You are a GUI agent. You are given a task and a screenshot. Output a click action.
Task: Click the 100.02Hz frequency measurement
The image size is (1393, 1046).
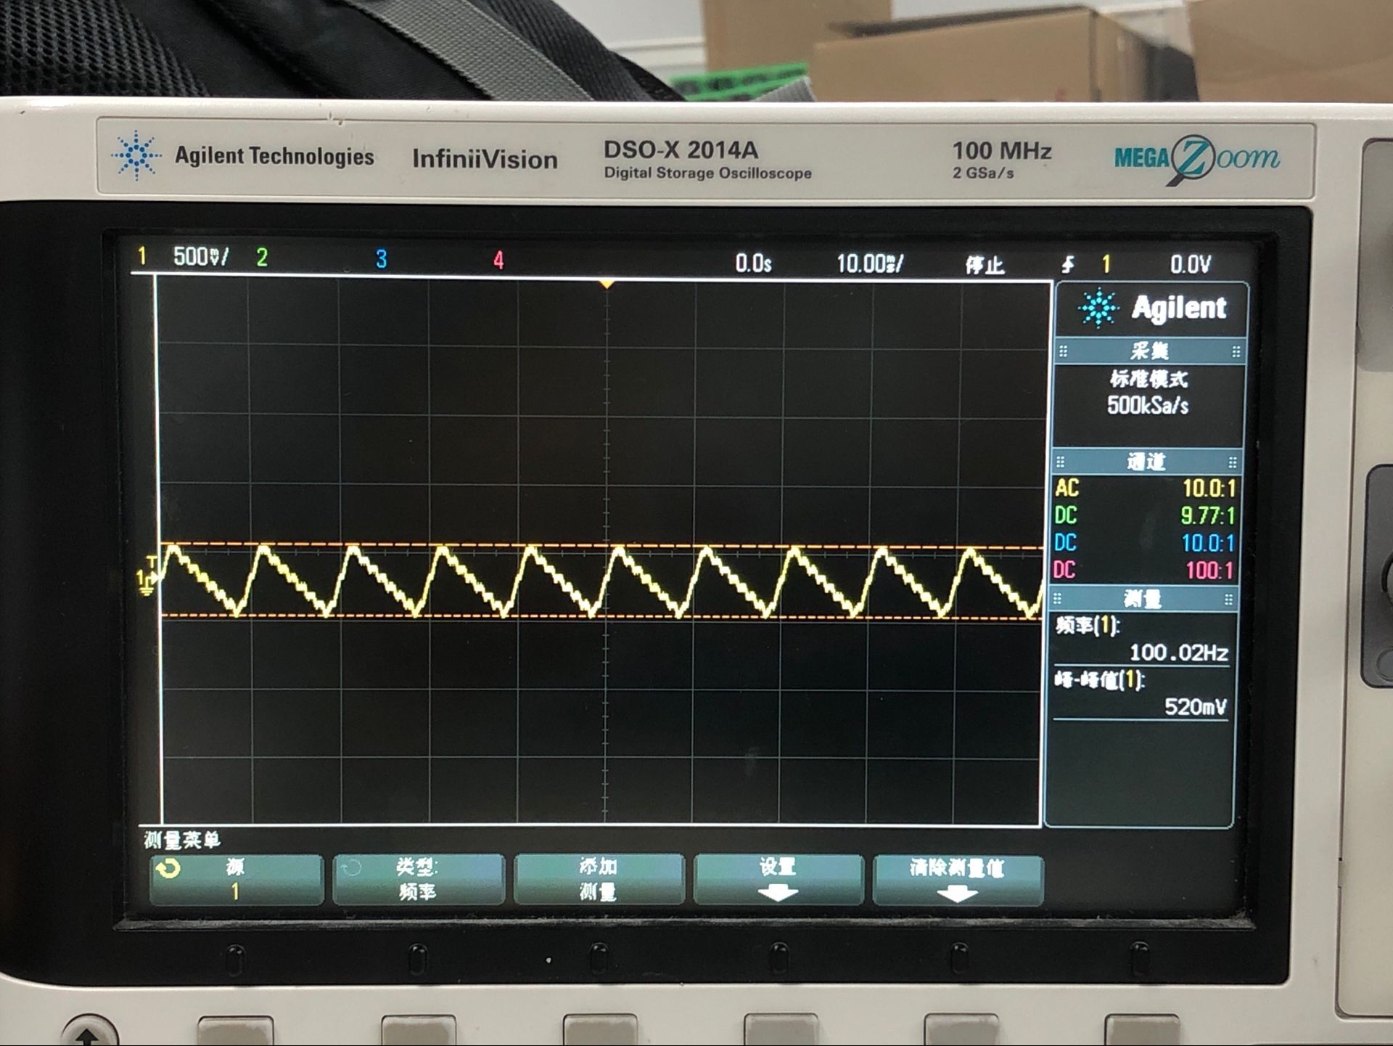1178,653
